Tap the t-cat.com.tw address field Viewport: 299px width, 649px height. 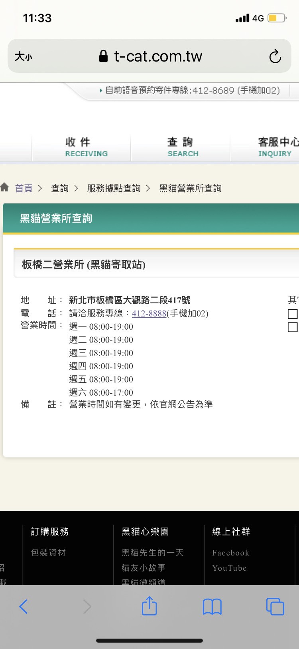pyautogui.click(x=149, y=56)
